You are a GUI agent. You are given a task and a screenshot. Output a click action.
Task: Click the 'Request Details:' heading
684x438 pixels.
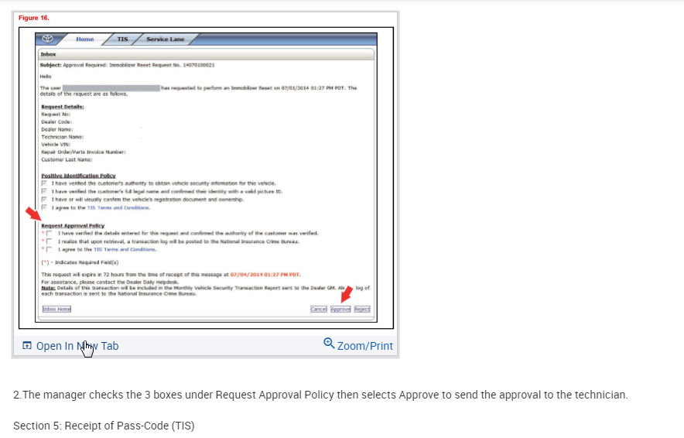point(63,107)
